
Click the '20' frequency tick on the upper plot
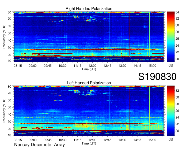pos(9,55)
